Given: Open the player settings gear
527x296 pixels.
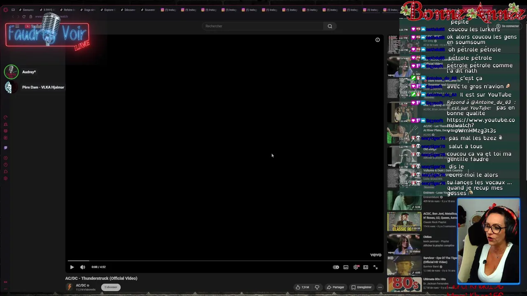Looking at the screenshot, I should (356, 267).
